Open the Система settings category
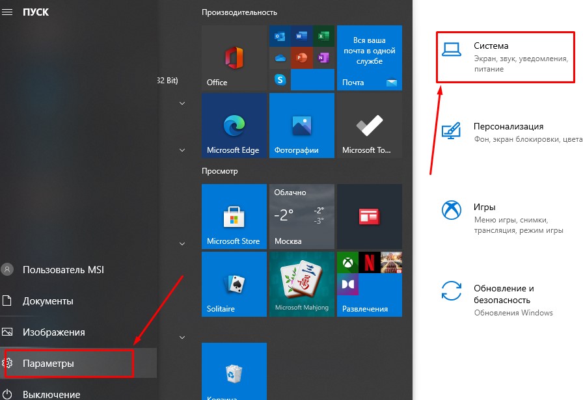This screenshot has width=583, height=400. (x=505, y=57)
